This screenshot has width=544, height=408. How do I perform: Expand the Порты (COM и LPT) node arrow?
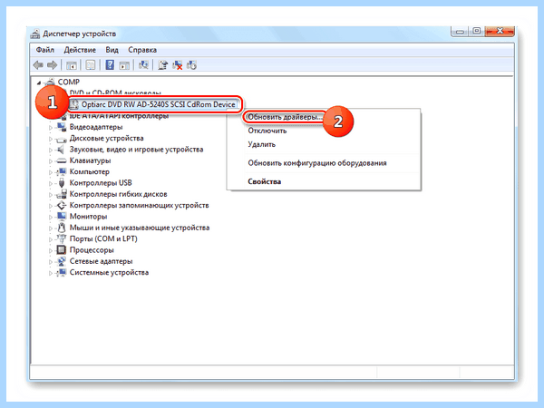click(x=51, y=239)
